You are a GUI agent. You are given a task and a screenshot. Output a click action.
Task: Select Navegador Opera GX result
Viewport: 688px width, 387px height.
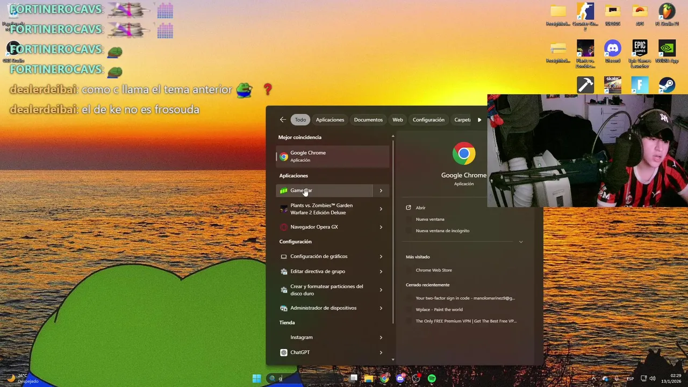click(324, 227)
